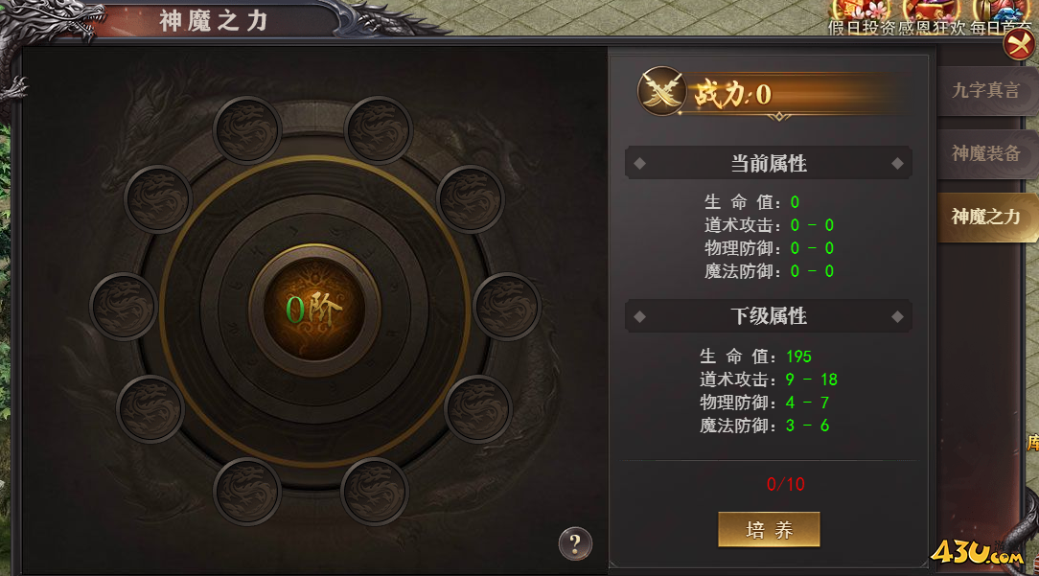Click the question mark help icon
1039x576 pixels.
575,544
